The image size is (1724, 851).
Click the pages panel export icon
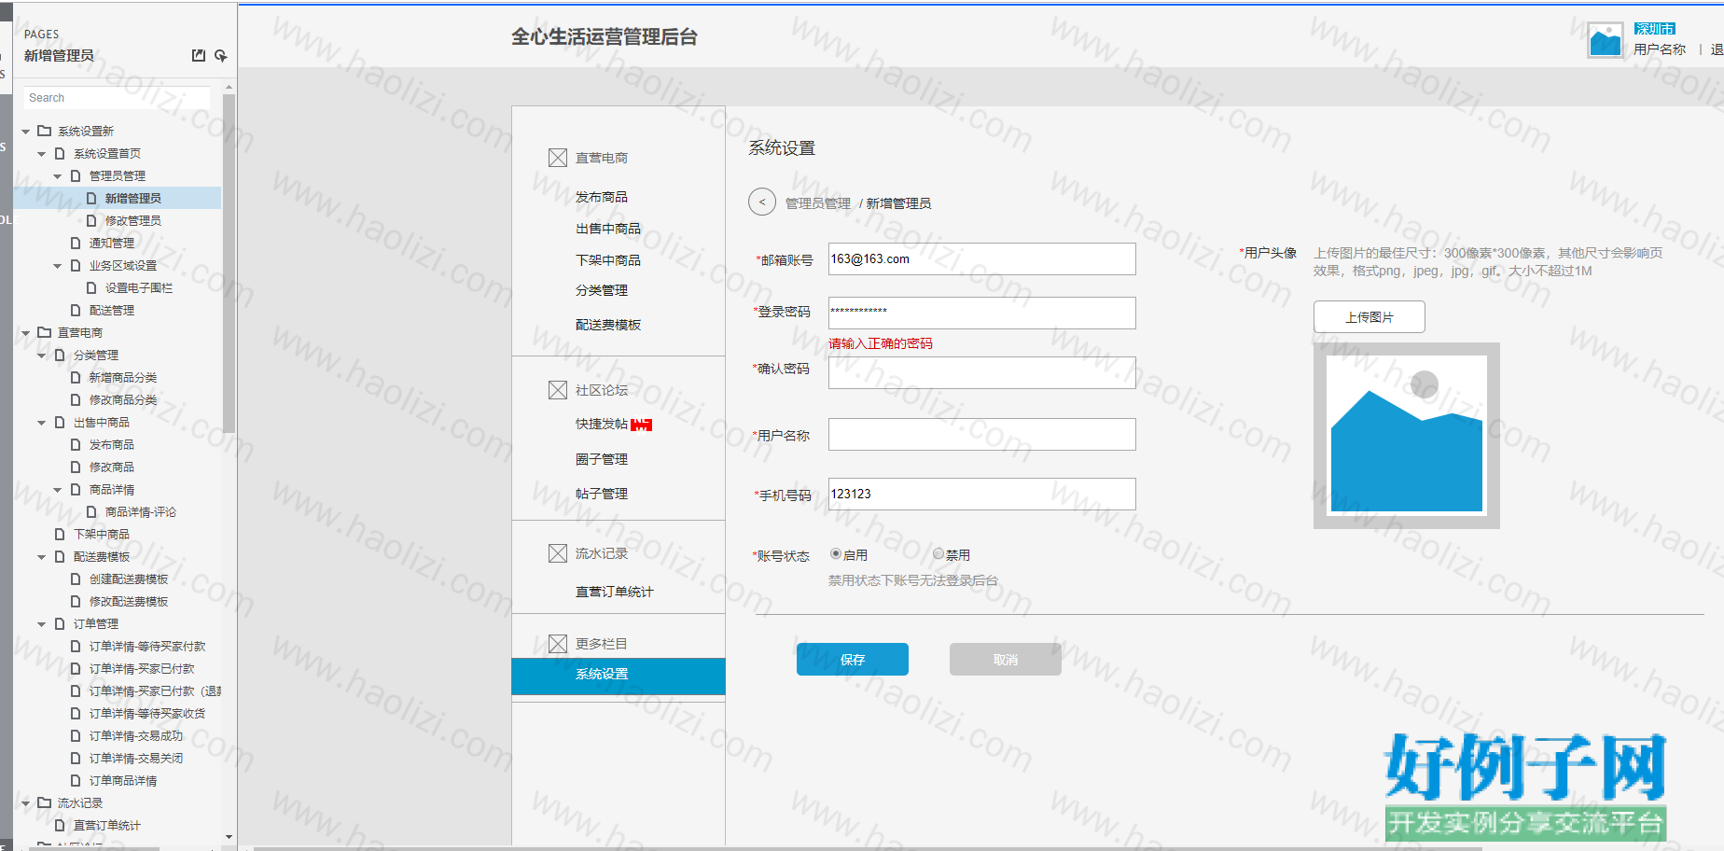199,56
